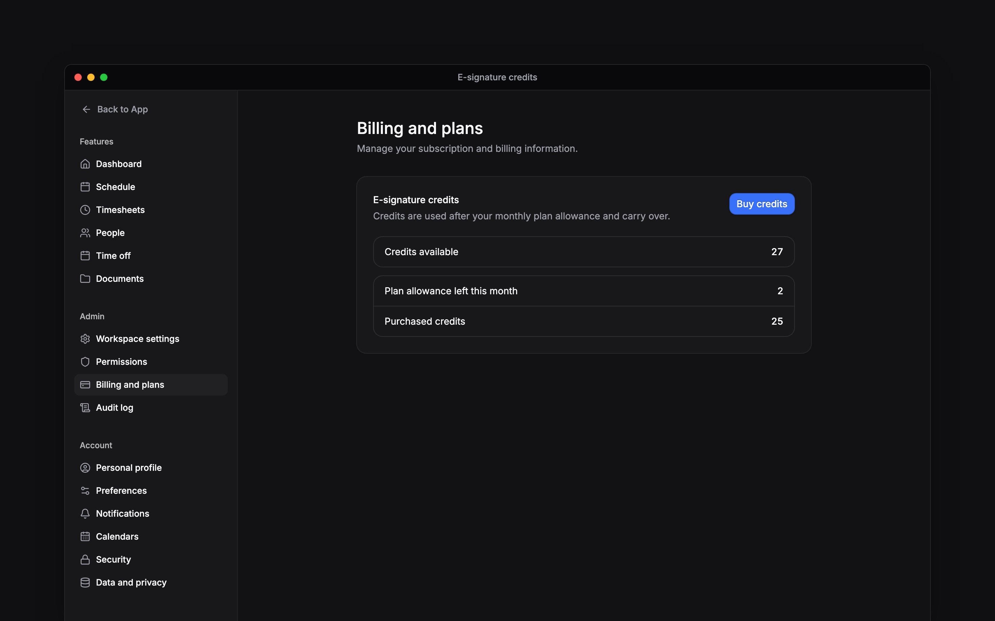Select the Permissions menu entry
Image resolution: width=995 pixels, height=621 pixels.
click(x=151, y=362)
